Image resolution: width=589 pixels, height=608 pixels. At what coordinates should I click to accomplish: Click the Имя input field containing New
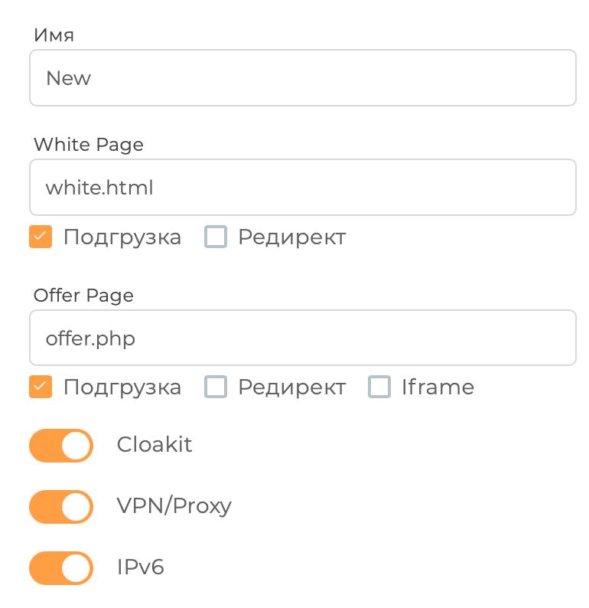[302, 78]
